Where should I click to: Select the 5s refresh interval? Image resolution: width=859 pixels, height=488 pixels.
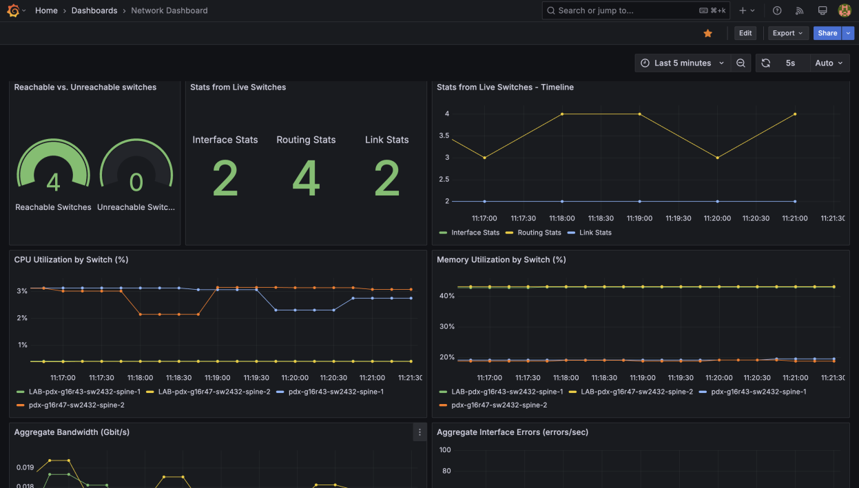(790, 63)
